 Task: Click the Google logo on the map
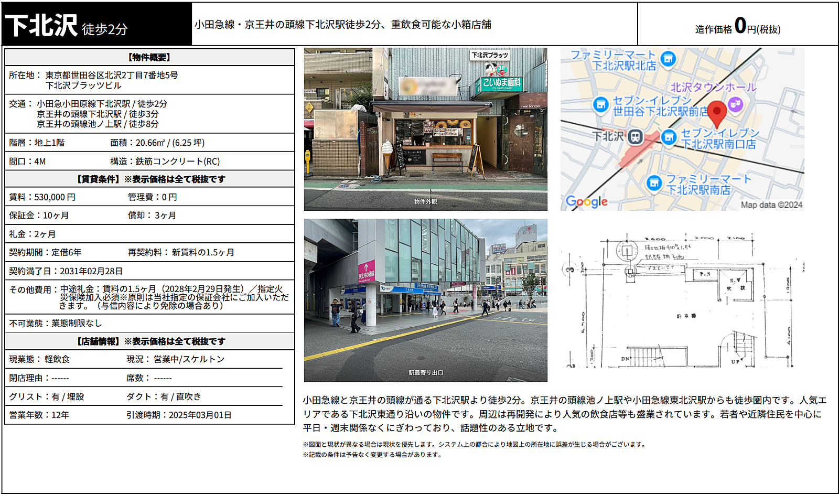pos(587,201)
